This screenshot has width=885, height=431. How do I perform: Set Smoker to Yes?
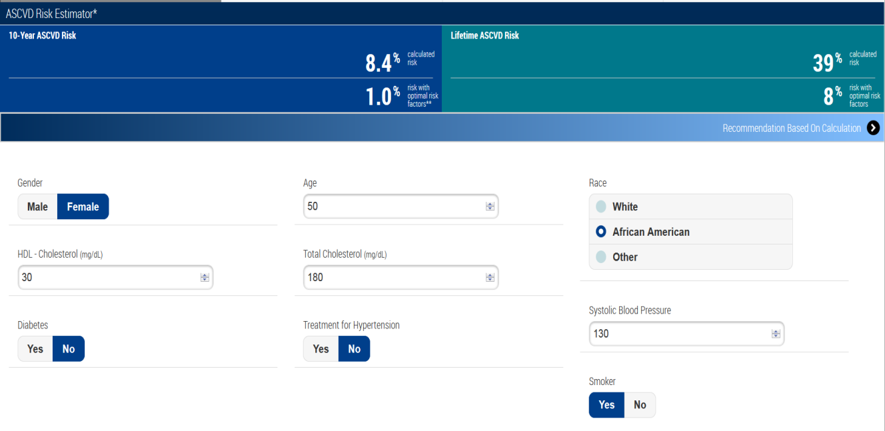point(606,405)
